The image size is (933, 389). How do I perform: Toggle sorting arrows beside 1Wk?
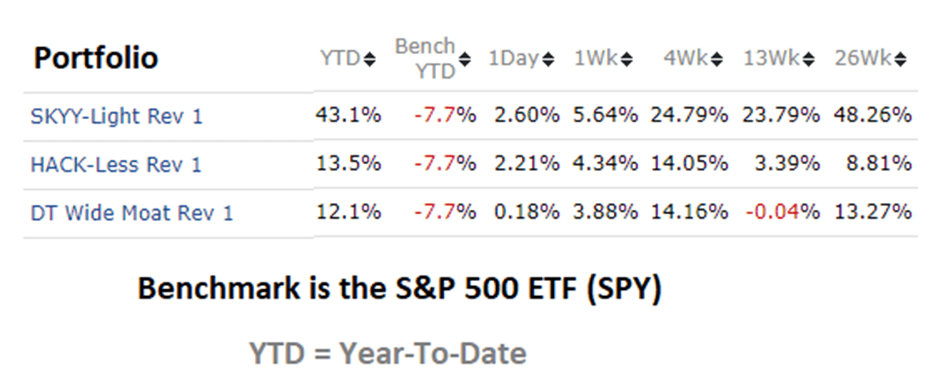(x=626, y=59)
